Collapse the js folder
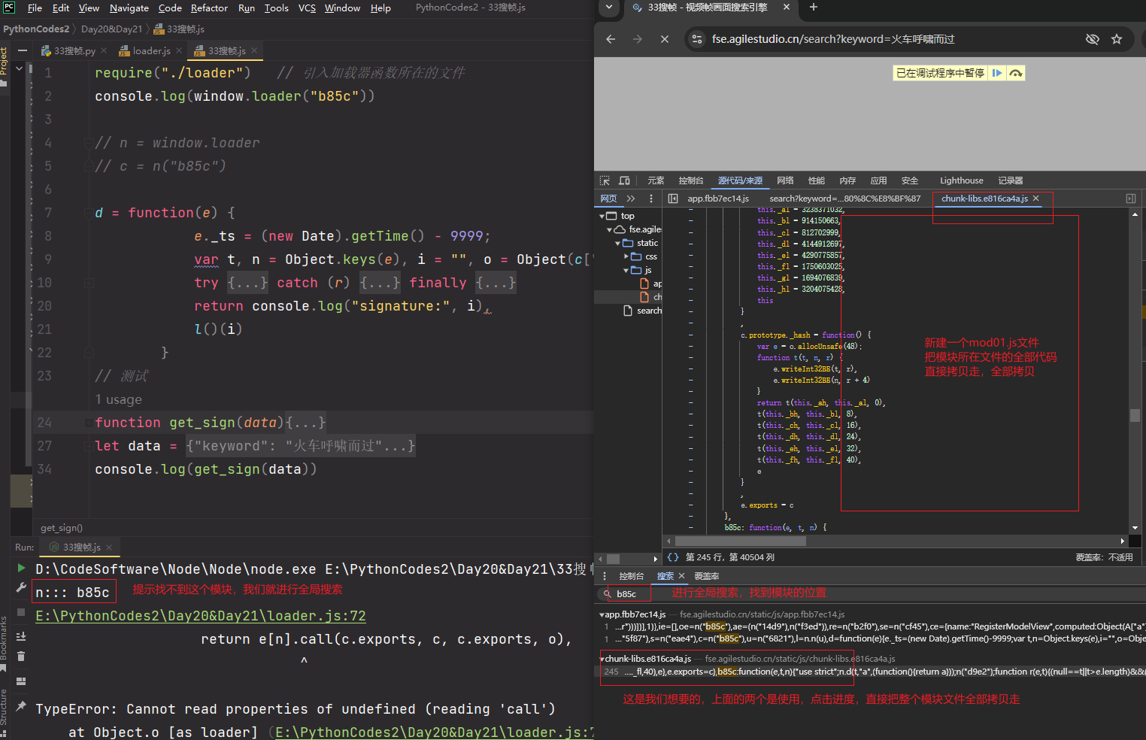 pyautogui.click(x=626, y=270)
